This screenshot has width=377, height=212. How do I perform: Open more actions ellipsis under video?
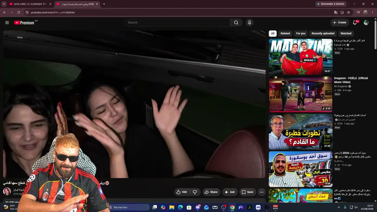262,192
